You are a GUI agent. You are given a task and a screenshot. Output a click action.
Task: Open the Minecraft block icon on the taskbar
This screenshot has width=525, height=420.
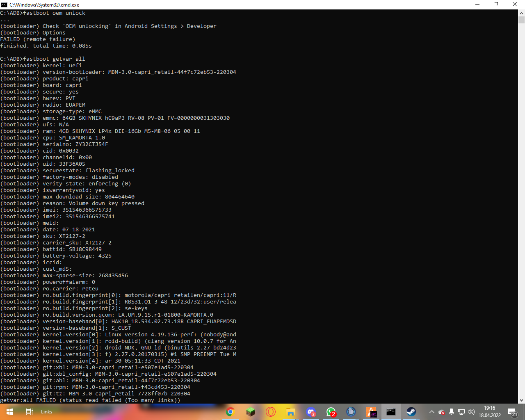(251, 412)
